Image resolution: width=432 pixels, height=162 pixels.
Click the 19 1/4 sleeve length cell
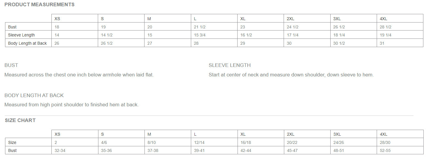tap(386, 35)
